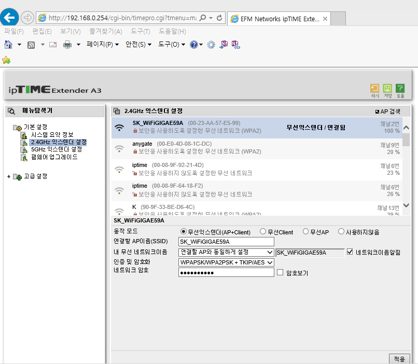Click the add to favorites star icon
The height and width of the screenshot is (364, 418).
pyautogui.click(x=6, y=60)
